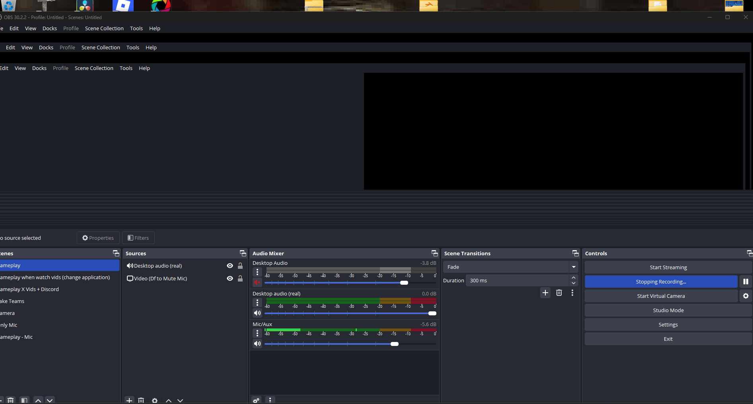
Task: Mute the Mic/Aux channel
Action: [257, 344]
